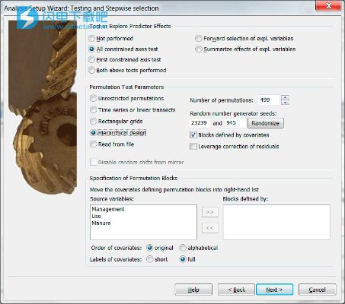
Task: Click the Number of permutations field
Action: pos(269,100)
